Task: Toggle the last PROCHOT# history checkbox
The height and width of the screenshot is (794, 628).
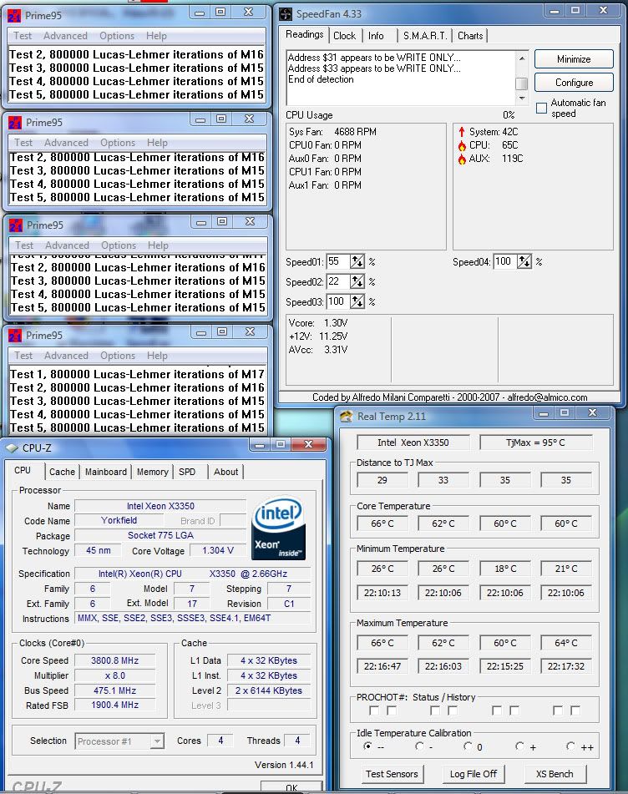Action: coord(575,711)
